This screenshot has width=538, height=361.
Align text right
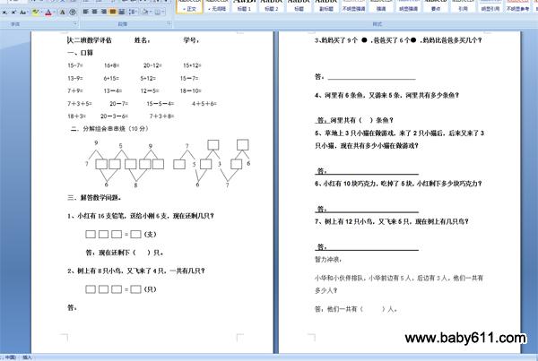click(104, 12)
